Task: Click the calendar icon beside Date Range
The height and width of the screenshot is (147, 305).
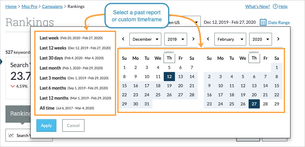Action: pos(263,22)
